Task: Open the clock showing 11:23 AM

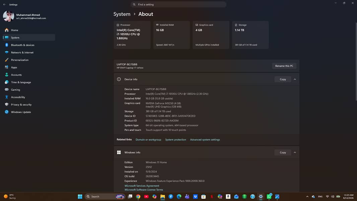Action: pyautogui.click(x=348, y=196)
